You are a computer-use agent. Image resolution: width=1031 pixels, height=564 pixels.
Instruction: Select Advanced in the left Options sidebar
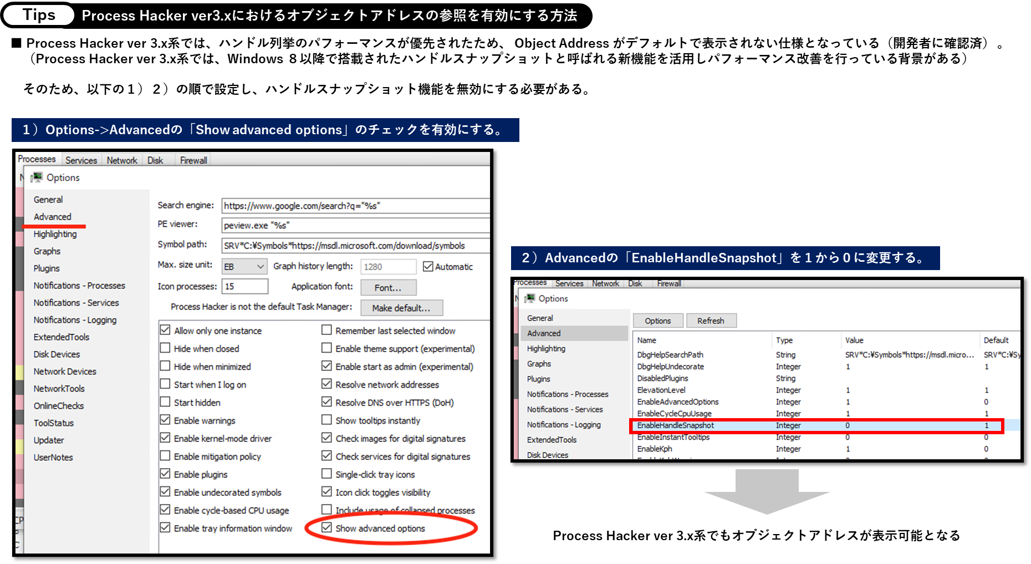tap(53, 217)
